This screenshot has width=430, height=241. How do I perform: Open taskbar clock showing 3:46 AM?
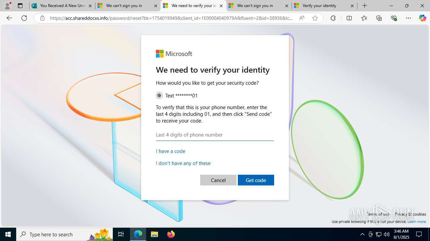tap(401, 234)
